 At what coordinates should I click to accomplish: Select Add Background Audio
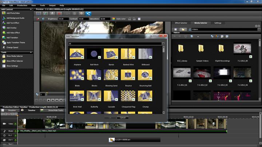click(13, 18)
